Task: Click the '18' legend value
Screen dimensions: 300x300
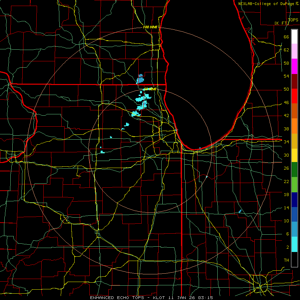Action: [x=286, y=195]
